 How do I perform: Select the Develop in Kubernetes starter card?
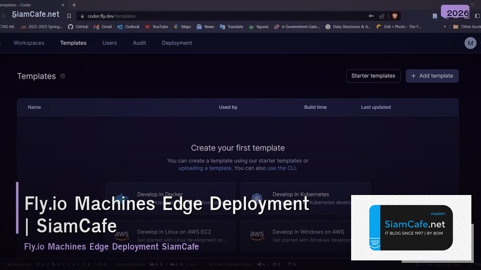(x=305, y=198)
